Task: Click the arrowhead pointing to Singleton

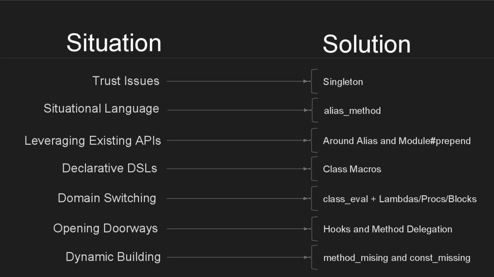Action: [305, 82]
